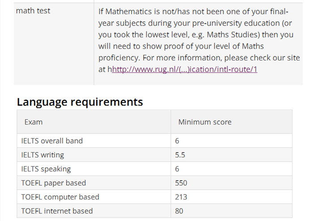Screen dimensions: 318x221
Task: Click the IELTS speaking row label
Action: coord(46,169)
